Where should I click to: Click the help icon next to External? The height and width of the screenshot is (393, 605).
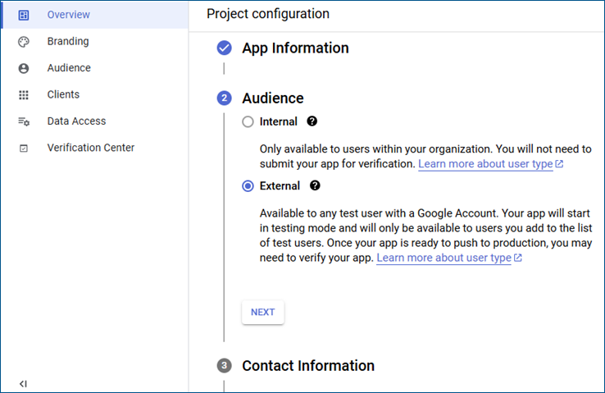pyautogui.click(x=315, y=185)
